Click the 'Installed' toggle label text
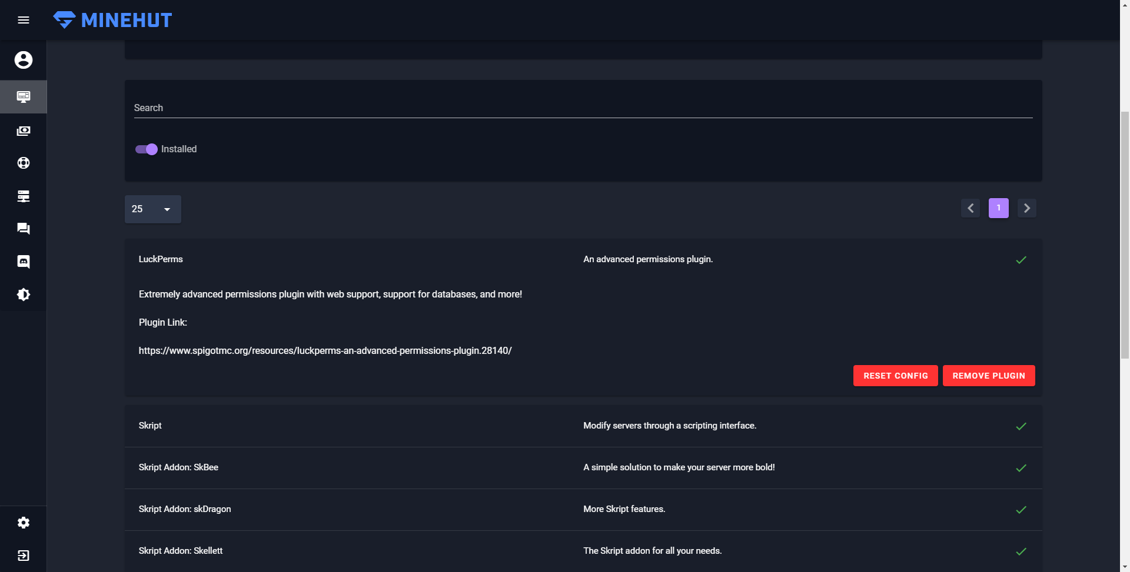Image resolution: width=1130 pixels, height=572 pixels. click(179, 149)
